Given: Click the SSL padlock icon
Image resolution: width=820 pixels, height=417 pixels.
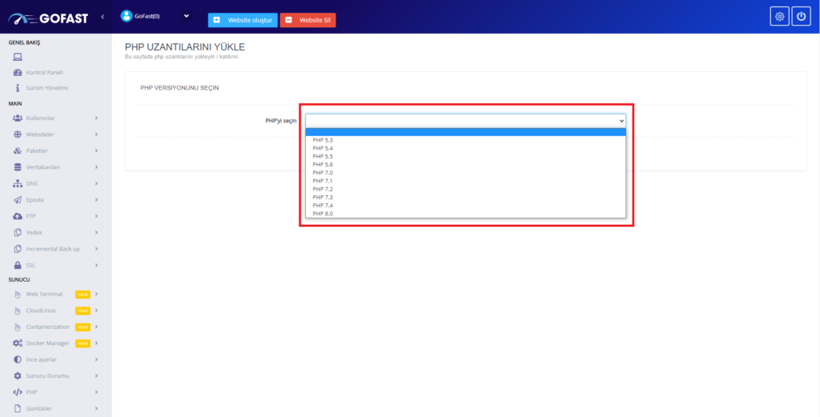Looking at the screenshot, I should pyautogui.click(x=18, y=265).
